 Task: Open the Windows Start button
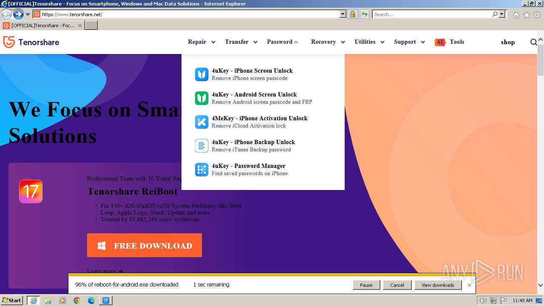12,300
